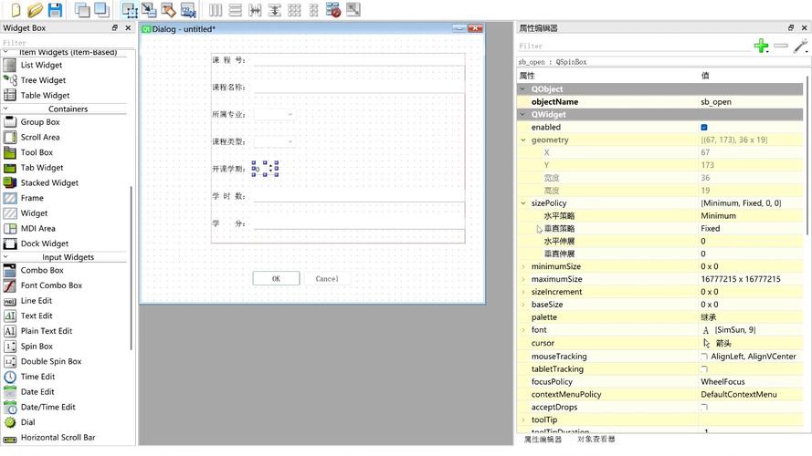Click the objectName value sb_open
This screenshot has width=812, height=456.
coord(716,102)
